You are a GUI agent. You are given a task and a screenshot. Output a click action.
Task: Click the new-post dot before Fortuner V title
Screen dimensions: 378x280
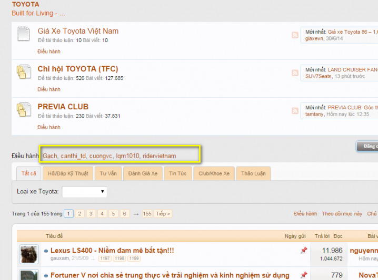click(x=46, y=275)
